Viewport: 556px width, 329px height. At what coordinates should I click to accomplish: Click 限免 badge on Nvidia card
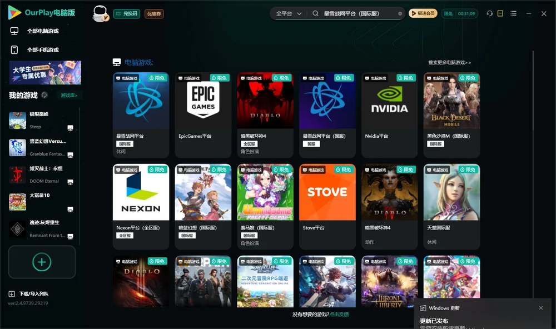click(406, 78)
